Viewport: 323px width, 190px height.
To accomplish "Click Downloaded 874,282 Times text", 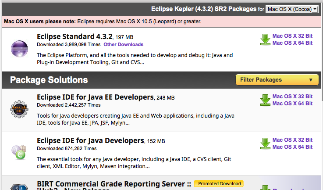I will pos(67,148).
